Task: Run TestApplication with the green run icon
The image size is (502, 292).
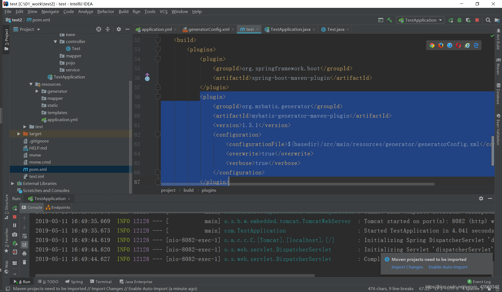Action: coord(451,20)
